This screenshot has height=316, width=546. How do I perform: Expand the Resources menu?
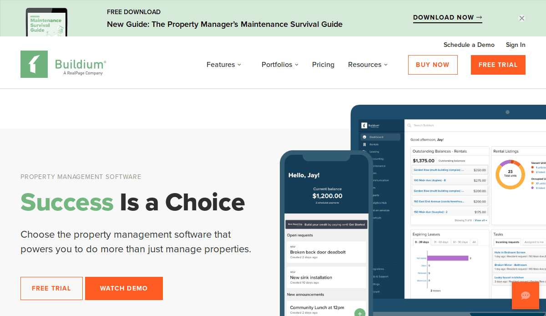pyautogui.click(x=368, y=65)
